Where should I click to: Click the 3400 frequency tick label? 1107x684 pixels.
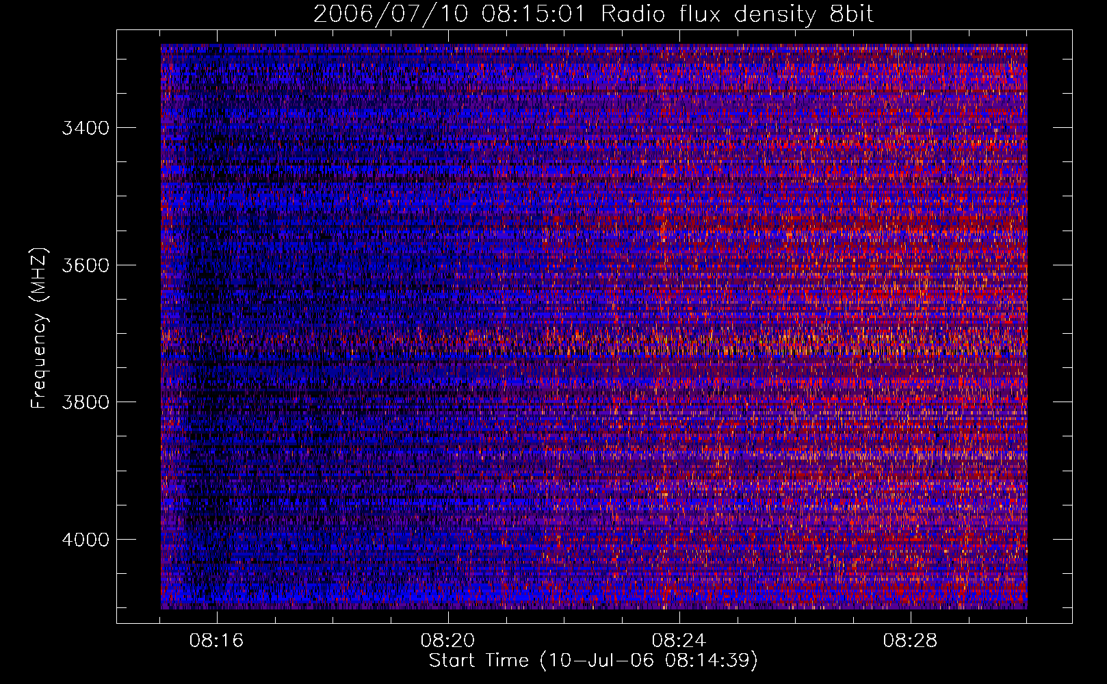tap(86, 128)
